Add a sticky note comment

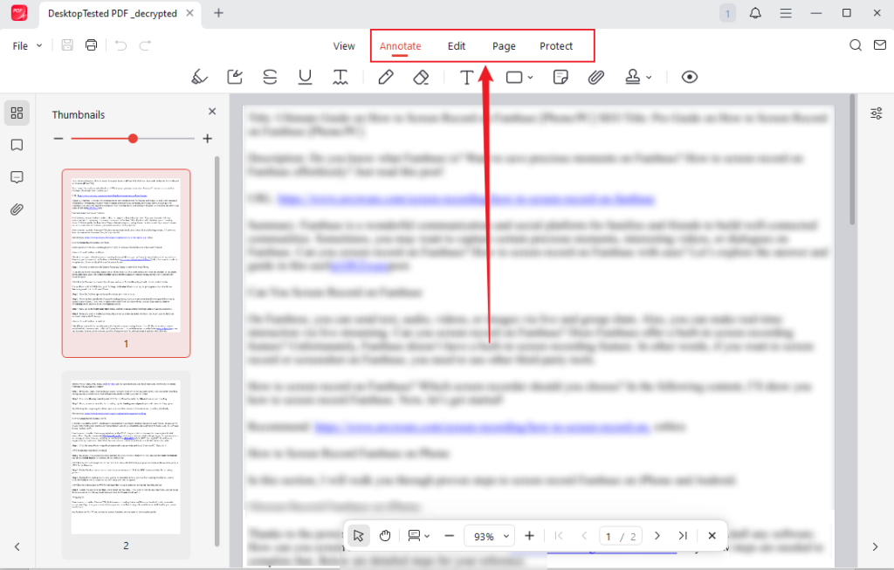tap(560, 77)
